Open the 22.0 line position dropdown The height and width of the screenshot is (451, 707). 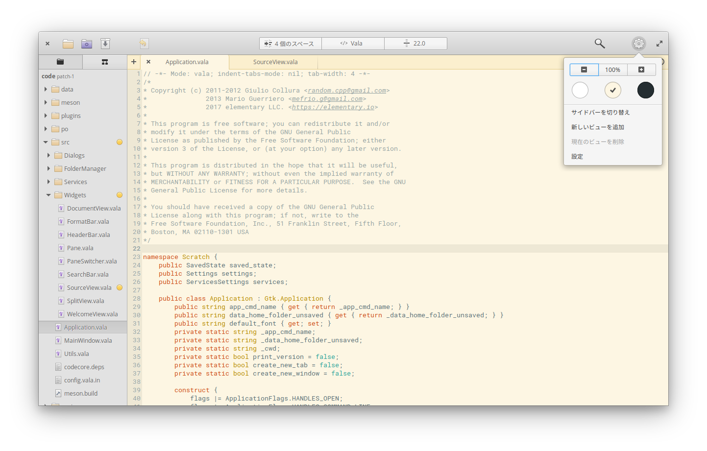pyautogui.click(x=415, y=44)
